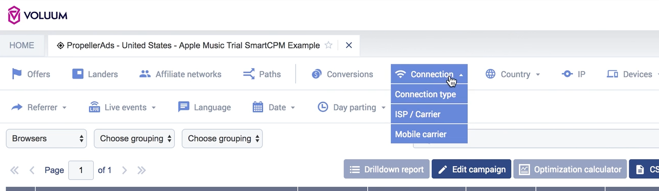Close the PropellerAds campaign tab
This screenshot has width=659, height=191.
[x=349, y=45]
